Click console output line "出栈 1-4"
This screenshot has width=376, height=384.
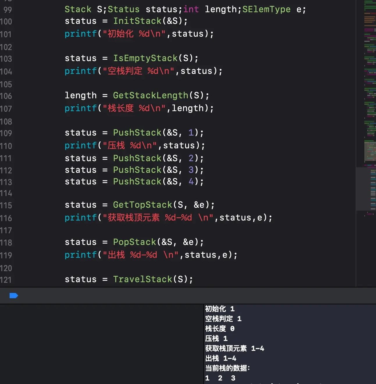click(x=221, y=358)
